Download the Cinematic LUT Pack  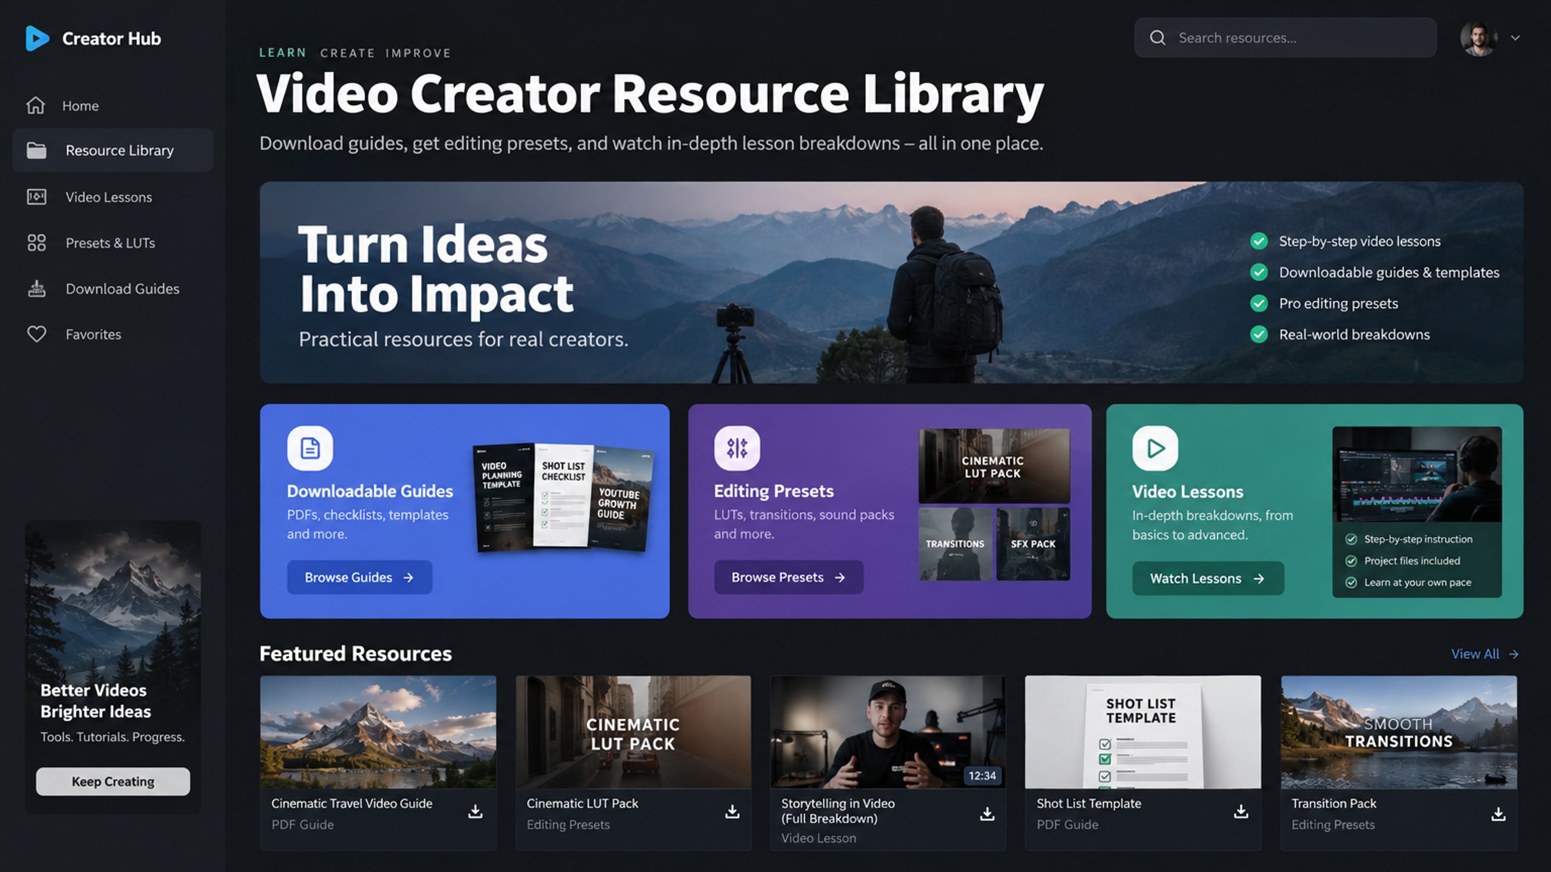[732, 811]
